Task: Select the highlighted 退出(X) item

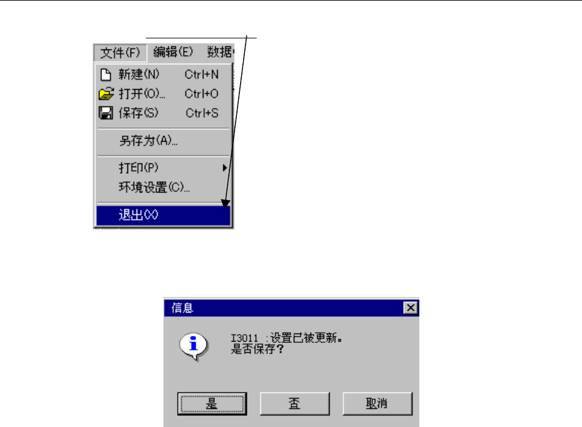Action: pos(163,215)
